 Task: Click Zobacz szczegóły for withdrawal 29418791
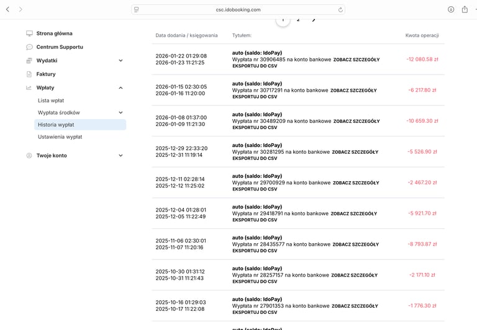pyautogui.click(x=354, y=213)
